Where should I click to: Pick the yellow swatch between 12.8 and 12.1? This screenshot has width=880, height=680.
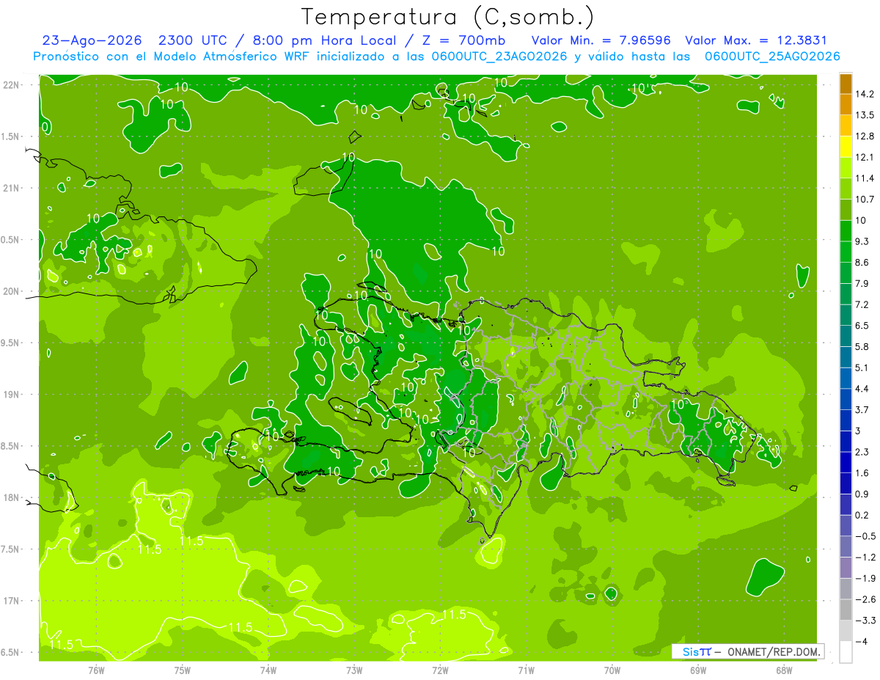click(846, 147)
